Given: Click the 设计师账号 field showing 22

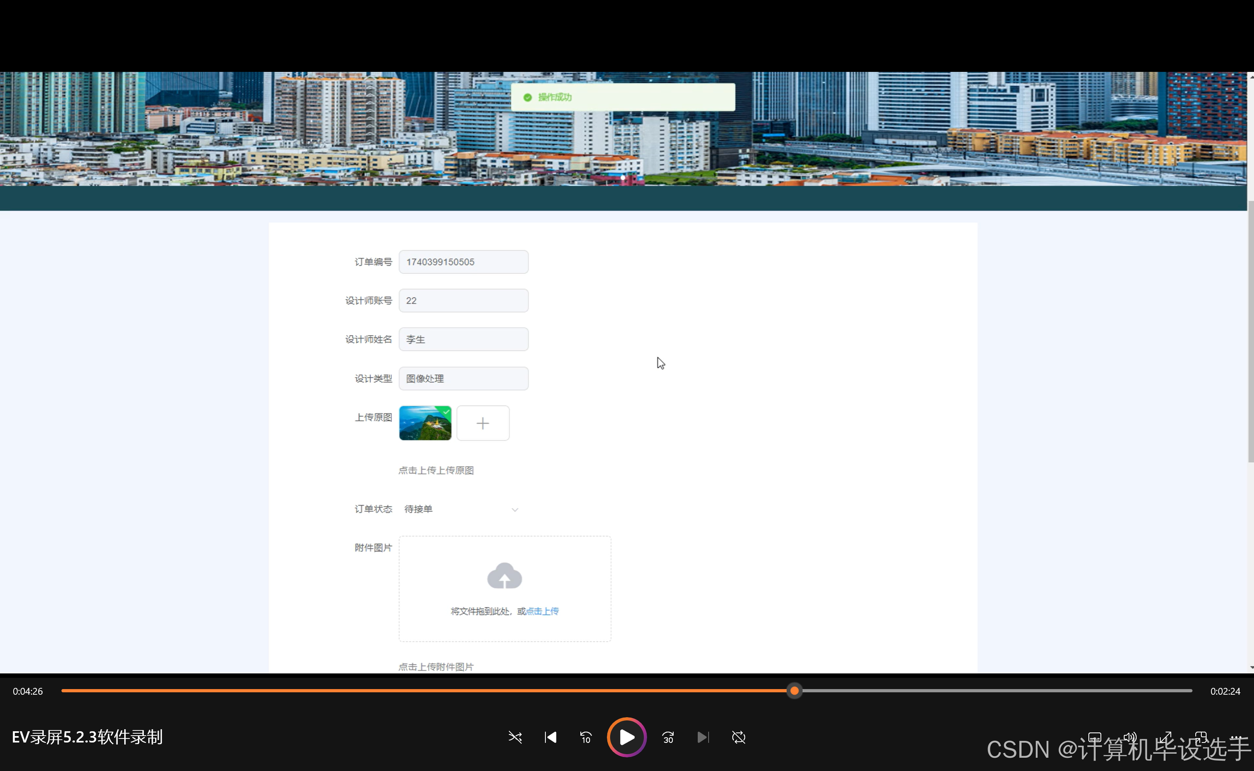Looking at the screenshot, I should pyautogui.click(x=463, y=301).
